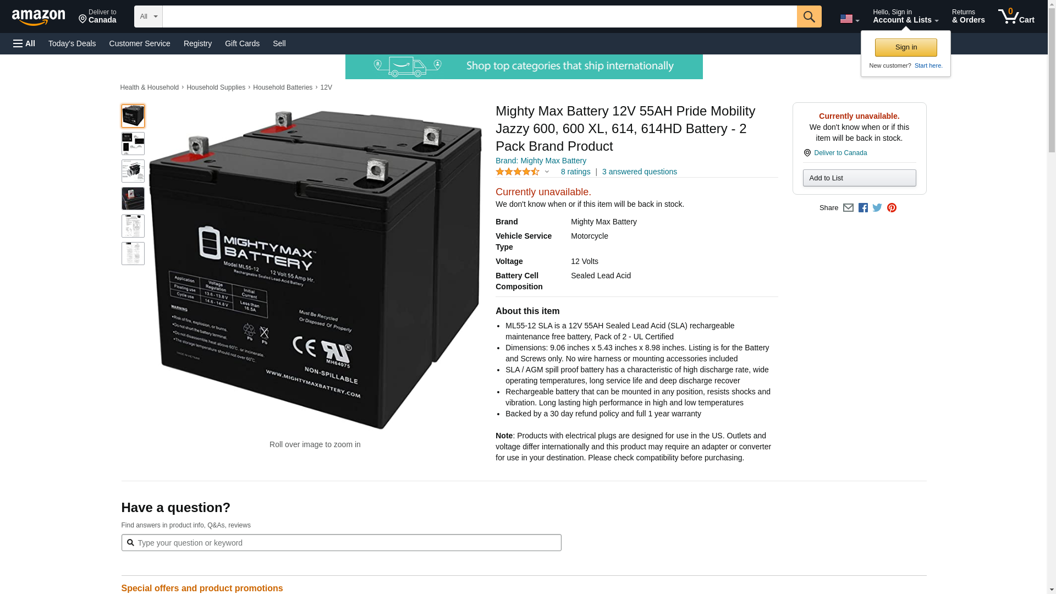The image size is (1056, 594).
Task: Open Household Batteries breadcrumb link
Action: pyautogui.click(x=283, y=87)
